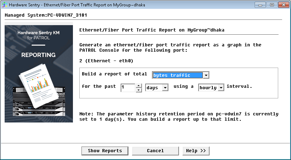Increase the past period value with up arrow
This screenshot has height=160, width=291.
pyautogui.click(x=139, y=86)
